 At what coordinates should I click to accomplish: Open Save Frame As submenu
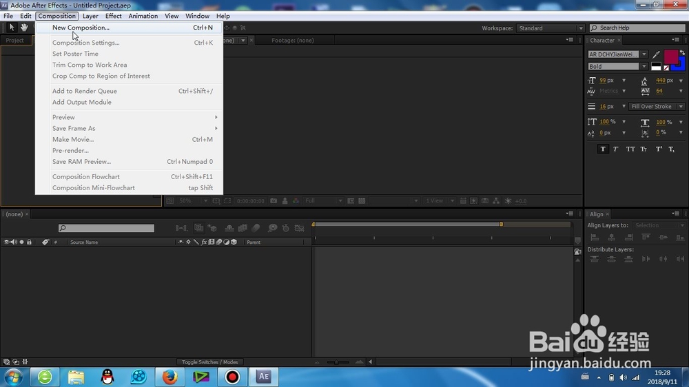pyautogui.click(x=130, y=128)
